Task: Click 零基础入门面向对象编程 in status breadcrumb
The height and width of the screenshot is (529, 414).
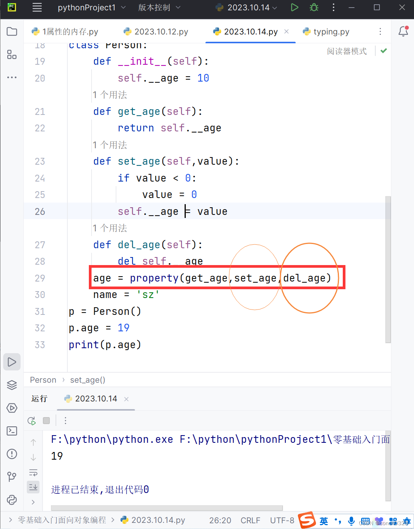Action: [62, 520]
